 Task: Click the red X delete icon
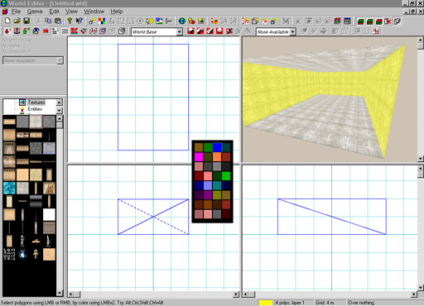click(x=388, y=22)
